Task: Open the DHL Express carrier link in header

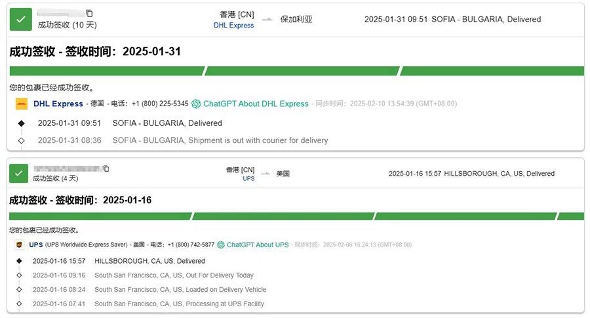Action: pyautogui.click(x=234, y=26)
